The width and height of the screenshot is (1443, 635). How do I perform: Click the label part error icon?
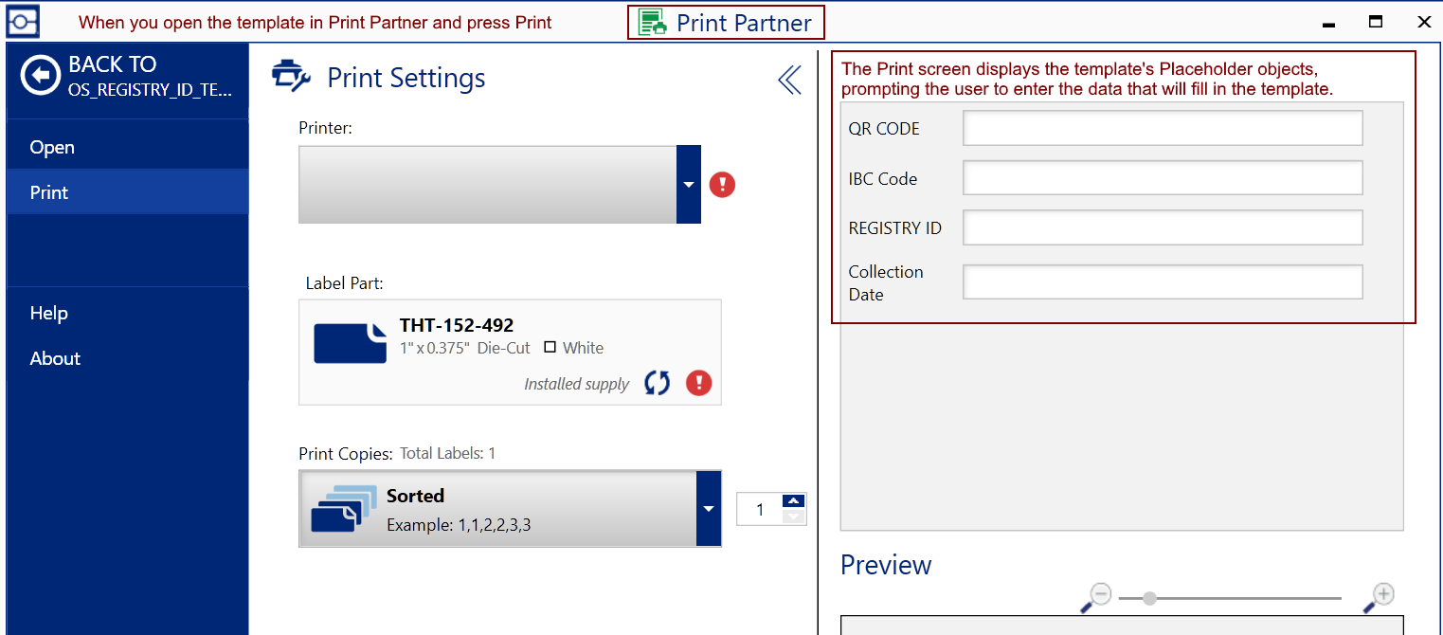699,383
